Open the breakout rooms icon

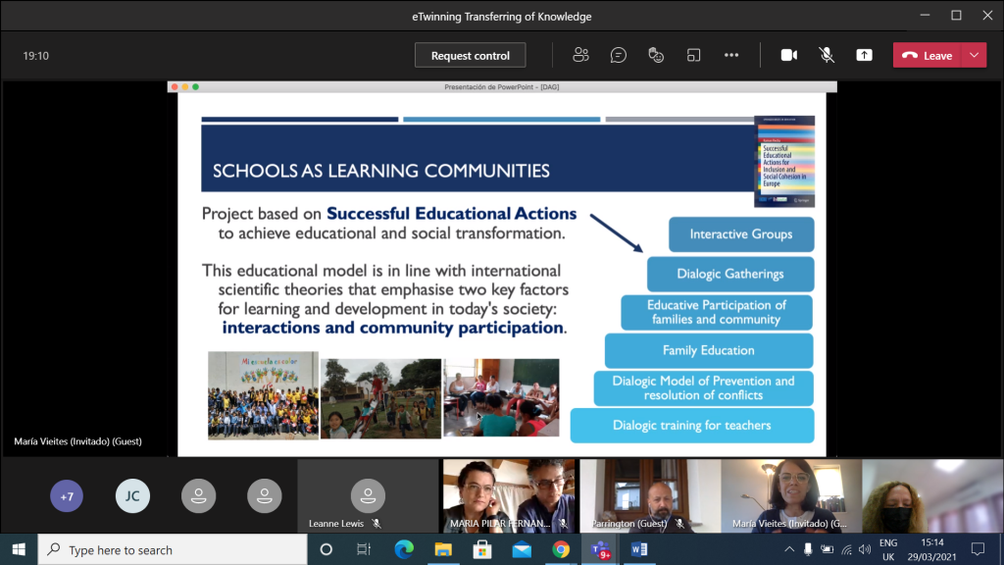pos(694,55)
